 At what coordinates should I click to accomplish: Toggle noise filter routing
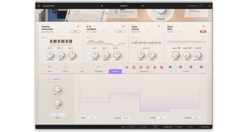pyautogui.click(x=200, y=48)
